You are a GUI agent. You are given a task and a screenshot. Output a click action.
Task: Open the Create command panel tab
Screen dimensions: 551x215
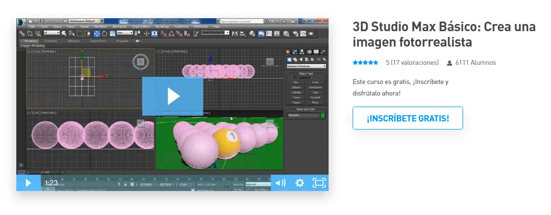[x=288, y=52]
